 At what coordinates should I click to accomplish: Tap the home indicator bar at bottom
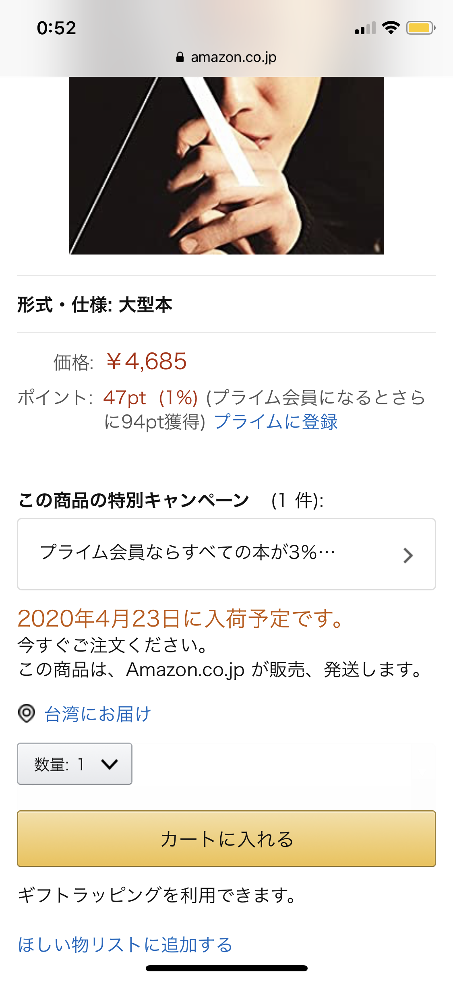tap(227, 968)
